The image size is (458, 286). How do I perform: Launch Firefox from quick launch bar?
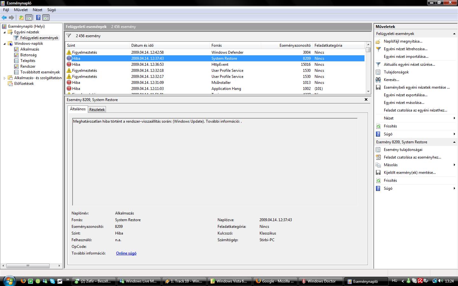(x=23, y=281)
